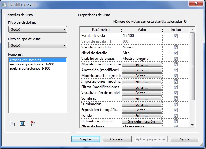Click the Rename template icon
Viewport: 206px width, 149px height.
click(x=23, y=124)
